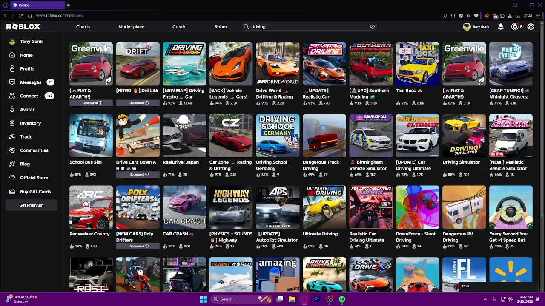Open the RealDrive: Japan thumbnail
This screenshot has height=306, width=545.
pyautogui.click(x=184, y=136)
